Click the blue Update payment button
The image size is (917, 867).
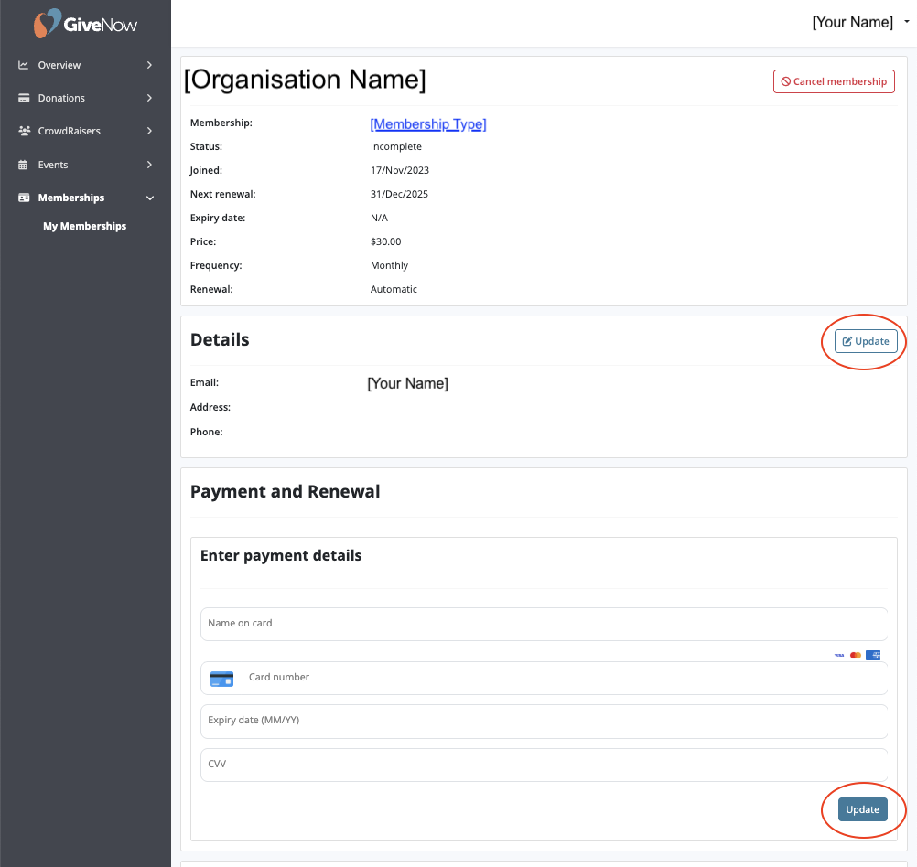863,809
